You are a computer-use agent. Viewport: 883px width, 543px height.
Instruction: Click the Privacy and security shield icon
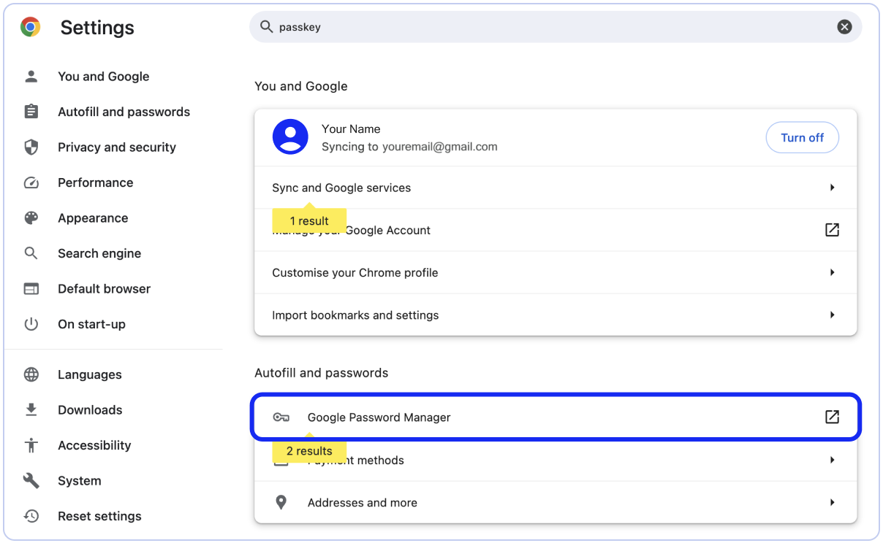[31, 147]
